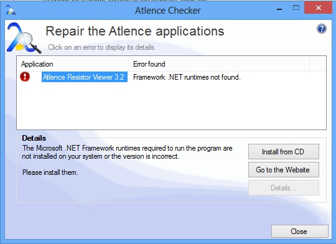Click the Close button at bottom
The width and height of the screenshot is (336, 244).
click(x=299, y=232)
